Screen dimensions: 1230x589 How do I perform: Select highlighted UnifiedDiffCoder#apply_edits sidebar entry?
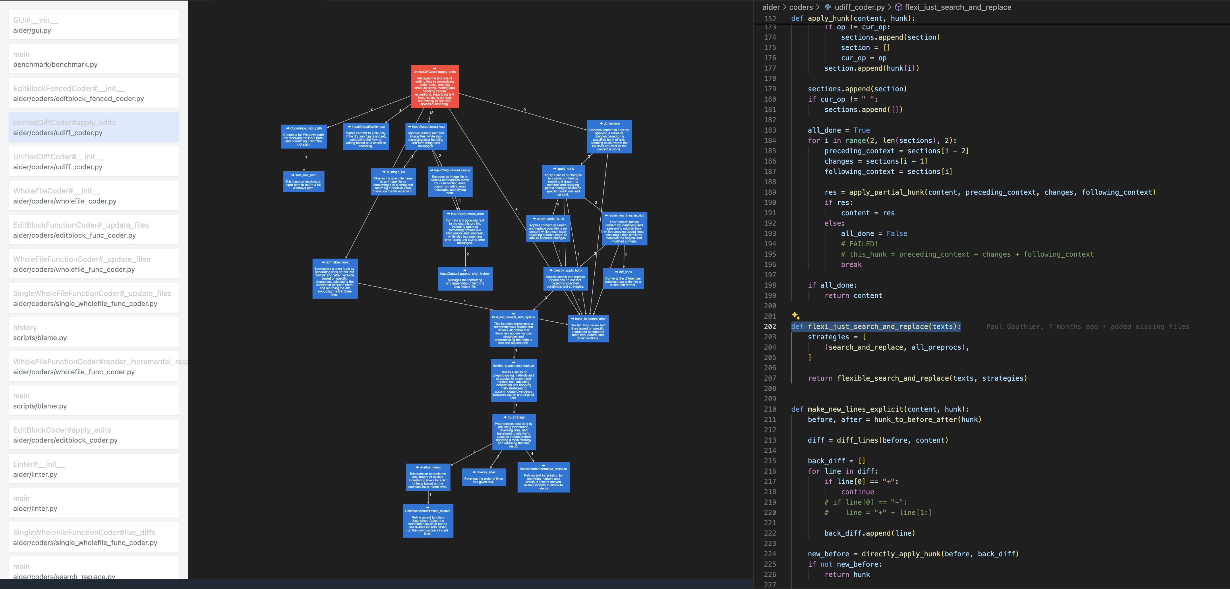point(94,127)
